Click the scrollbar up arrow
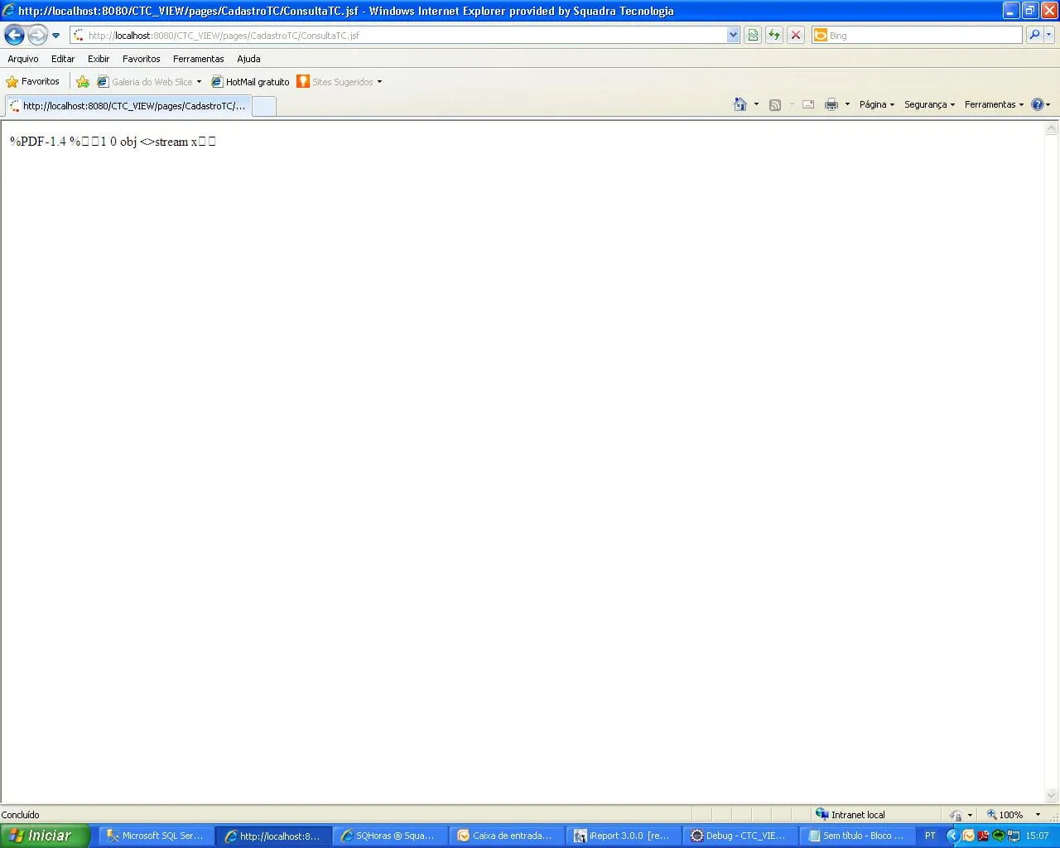1060x848 pixels. pyautogui.click(x=1052, y=128)
